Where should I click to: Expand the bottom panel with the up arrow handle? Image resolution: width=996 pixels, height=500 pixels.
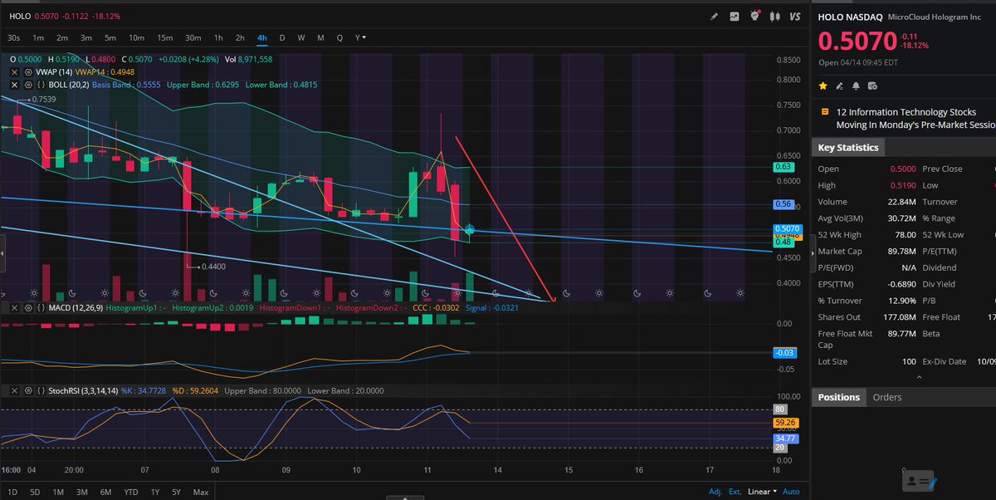(404, 497)
